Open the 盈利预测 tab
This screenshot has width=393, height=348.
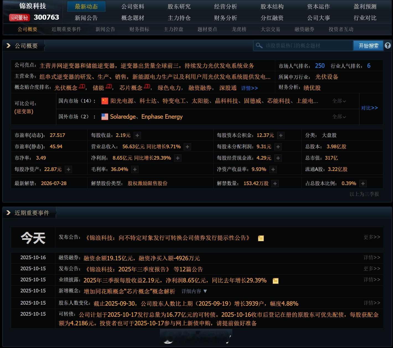tap(365, 6)
